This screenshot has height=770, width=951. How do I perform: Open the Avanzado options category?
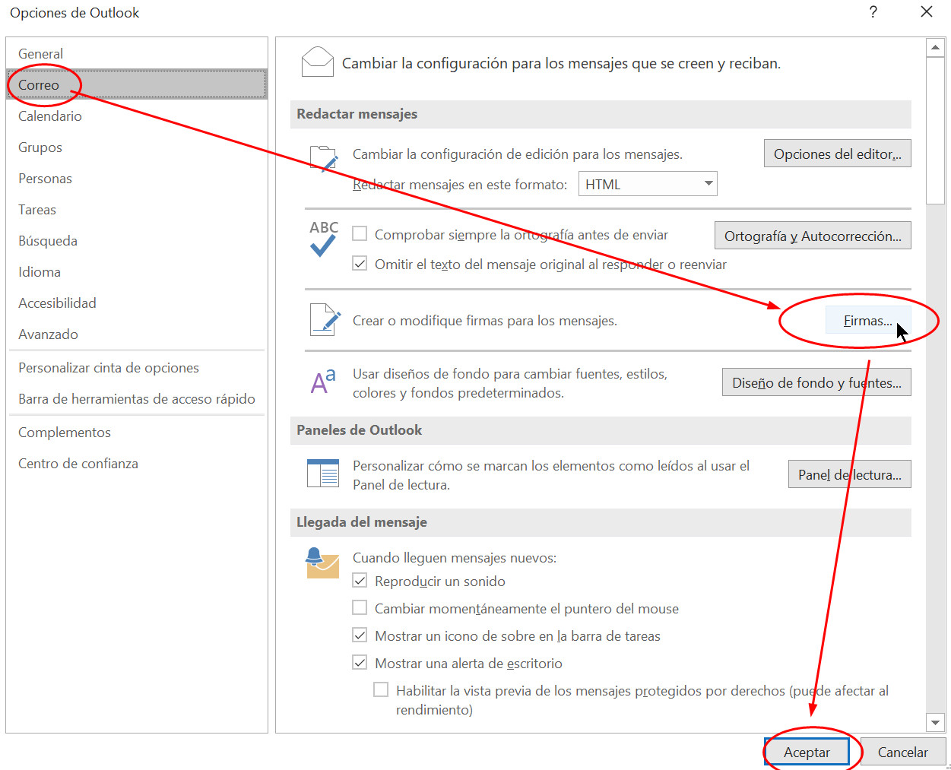coord(48,334)
